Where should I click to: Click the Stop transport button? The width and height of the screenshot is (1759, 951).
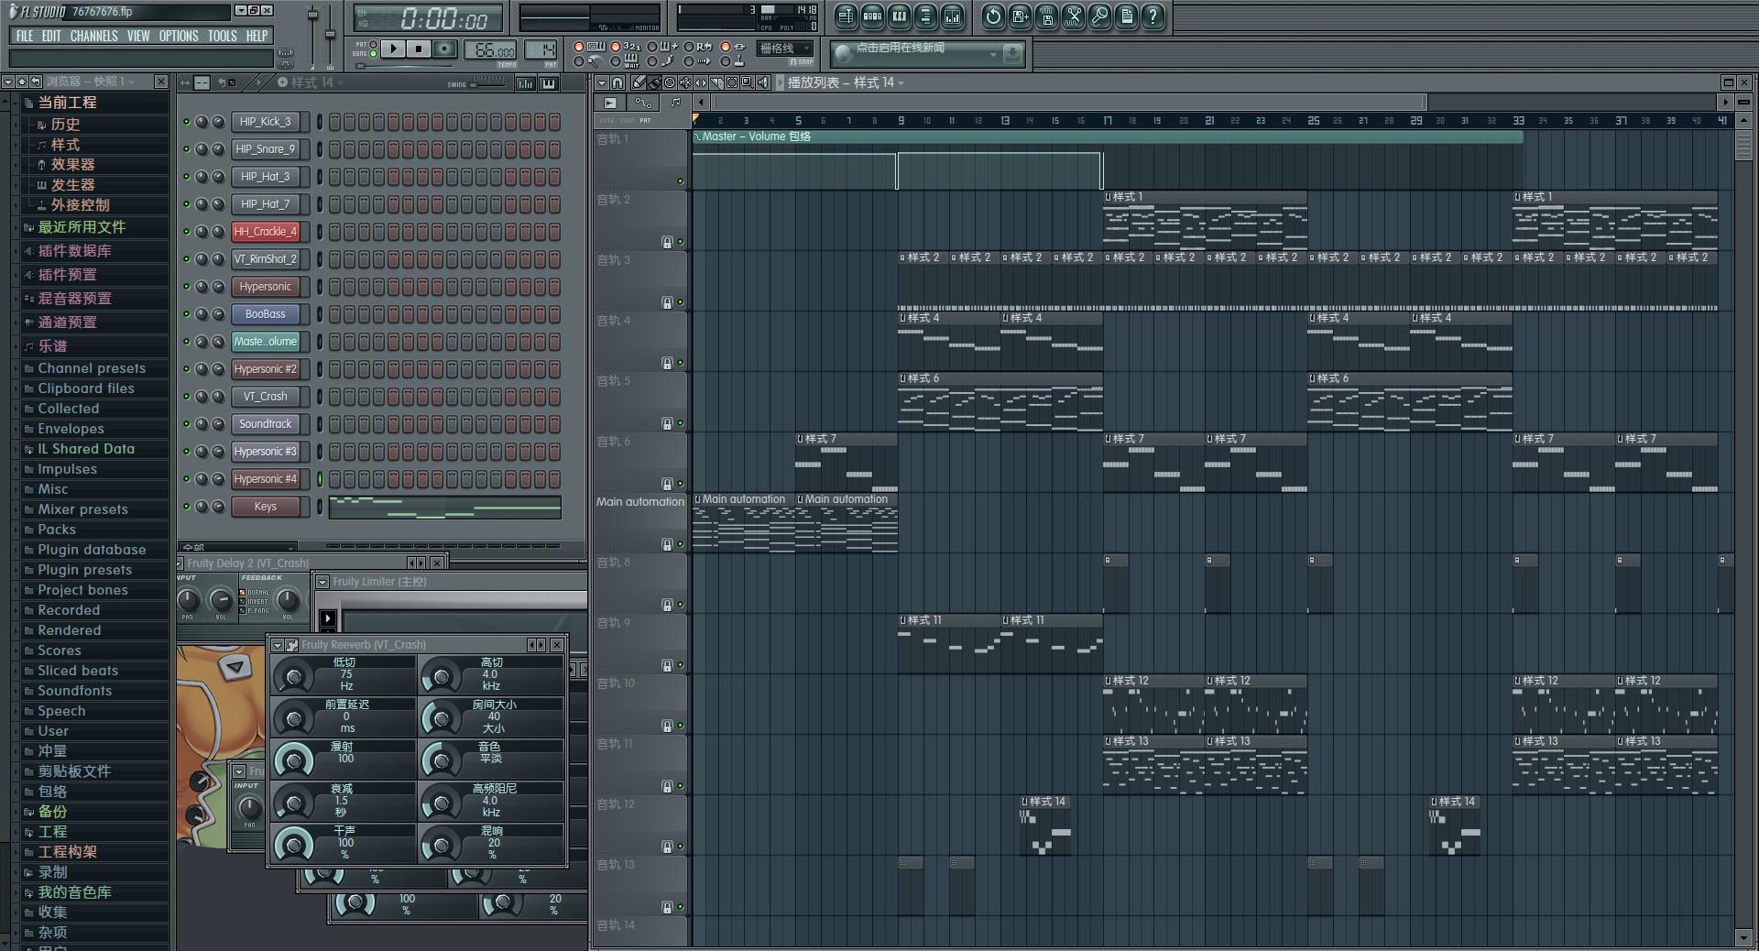coord(419,49)
